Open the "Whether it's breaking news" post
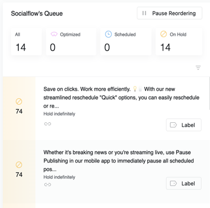This screenshot has height=208, width=210. tap(119, 161)
